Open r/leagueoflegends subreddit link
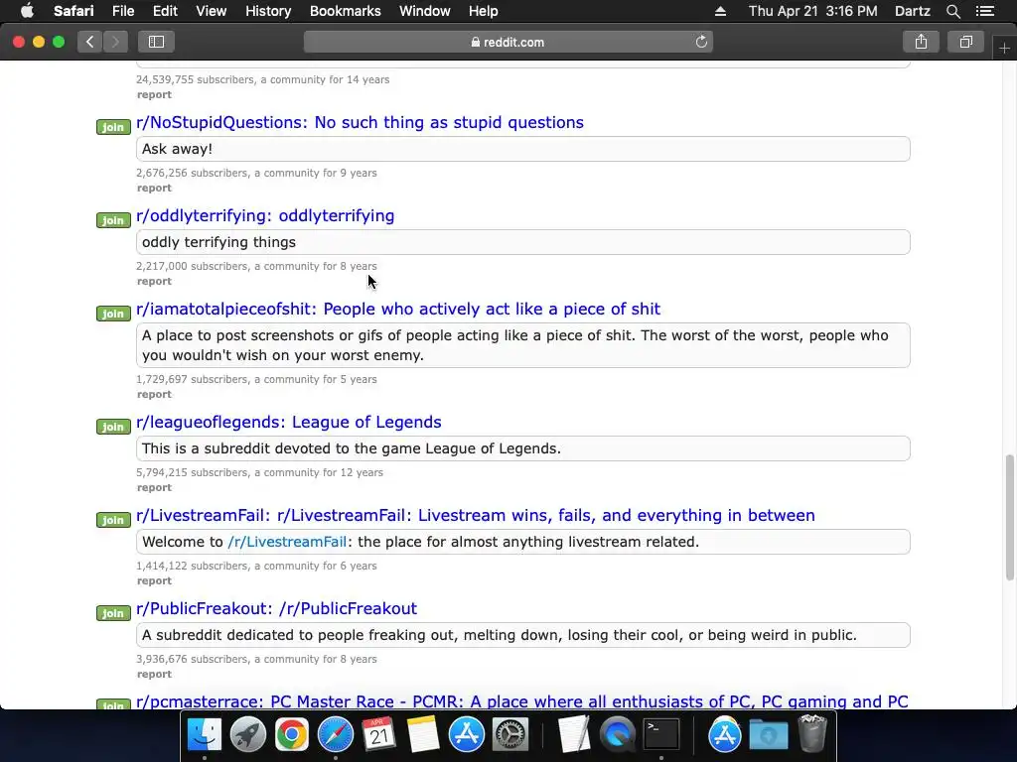1017x762 pixels. (289, 422)
